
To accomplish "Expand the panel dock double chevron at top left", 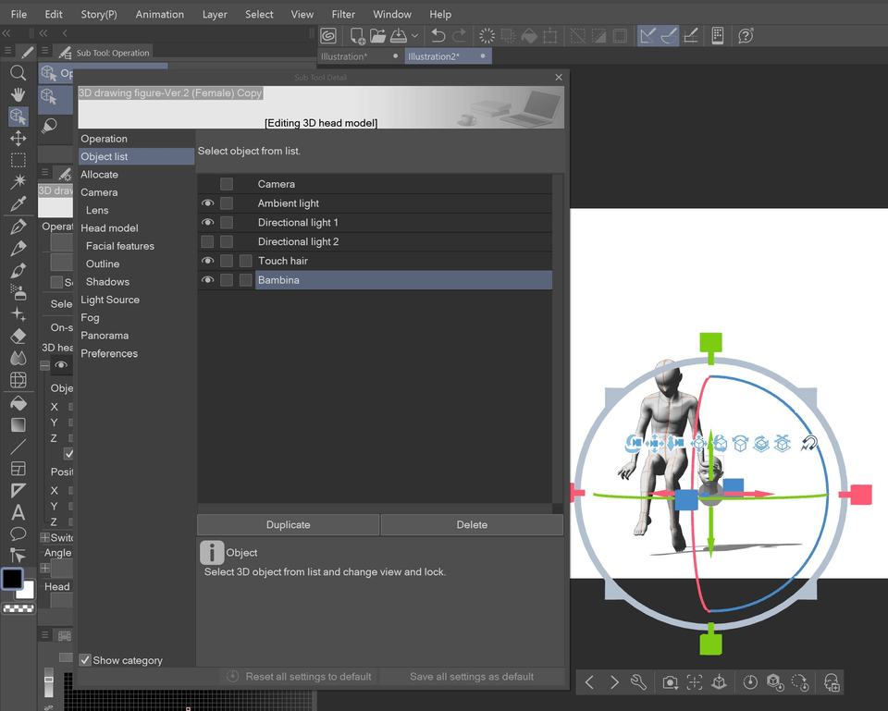I will (x=6, y=33).
